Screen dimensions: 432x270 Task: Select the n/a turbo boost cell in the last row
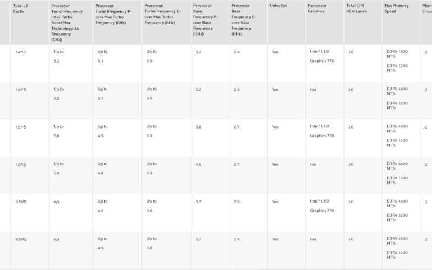click(57, 239)
